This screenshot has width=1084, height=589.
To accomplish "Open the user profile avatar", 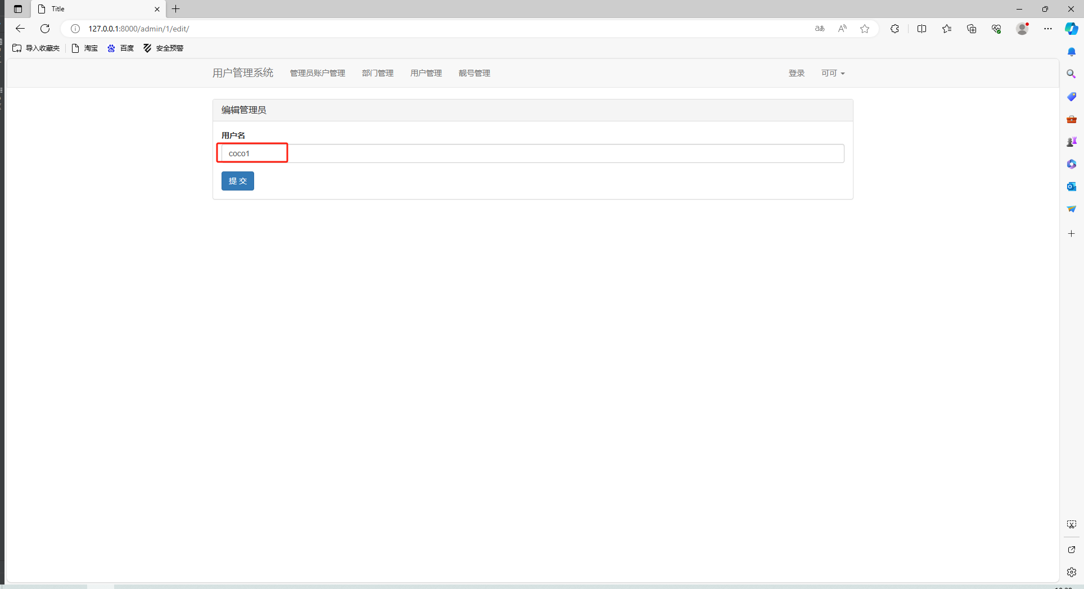I will coord(1022,29).
